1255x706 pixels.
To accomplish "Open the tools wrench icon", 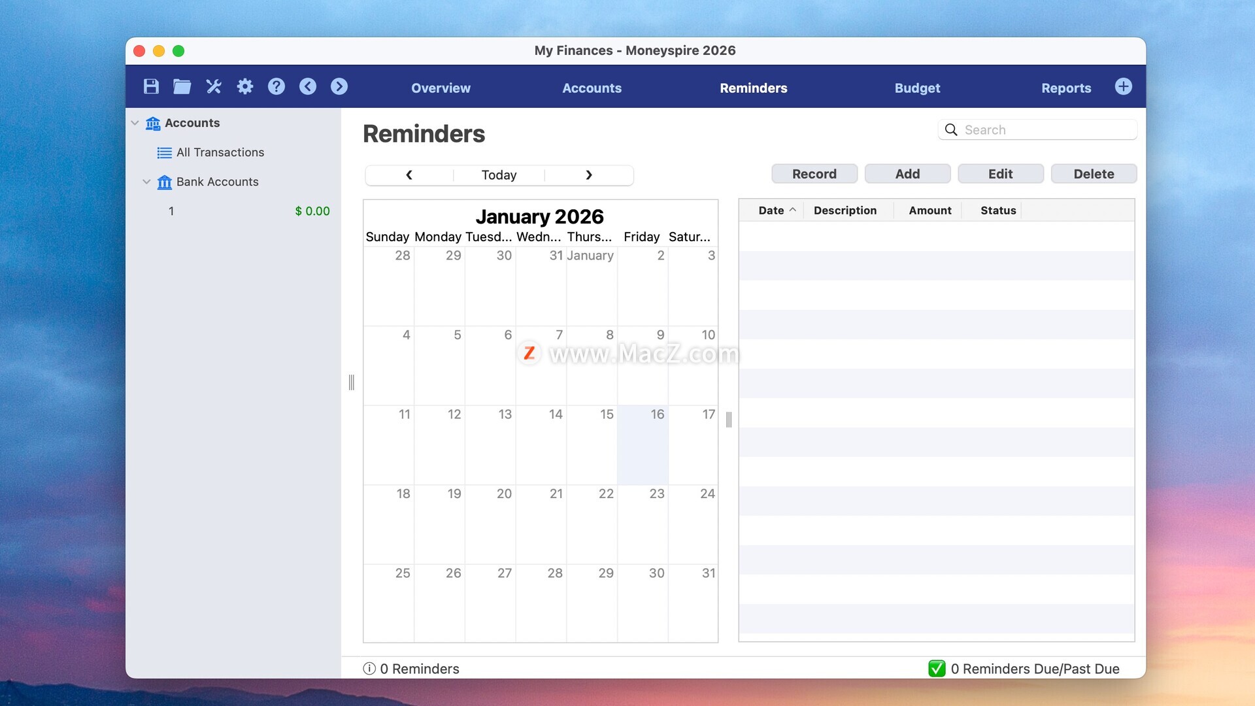I will [x=214, y=86].
